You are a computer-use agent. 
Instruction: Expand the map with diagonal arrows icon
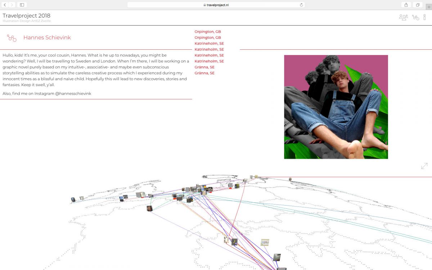coord(424,166)
